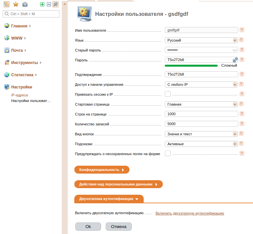Open the WWW menu section
The height and width of the screenshot is (234, 253).
pos(17,38)
